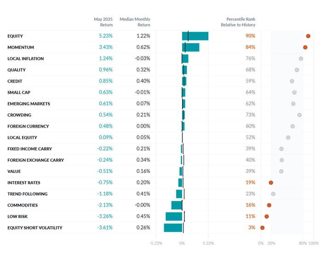Click the Commodities teal negative bar

(x=177, y=205)
